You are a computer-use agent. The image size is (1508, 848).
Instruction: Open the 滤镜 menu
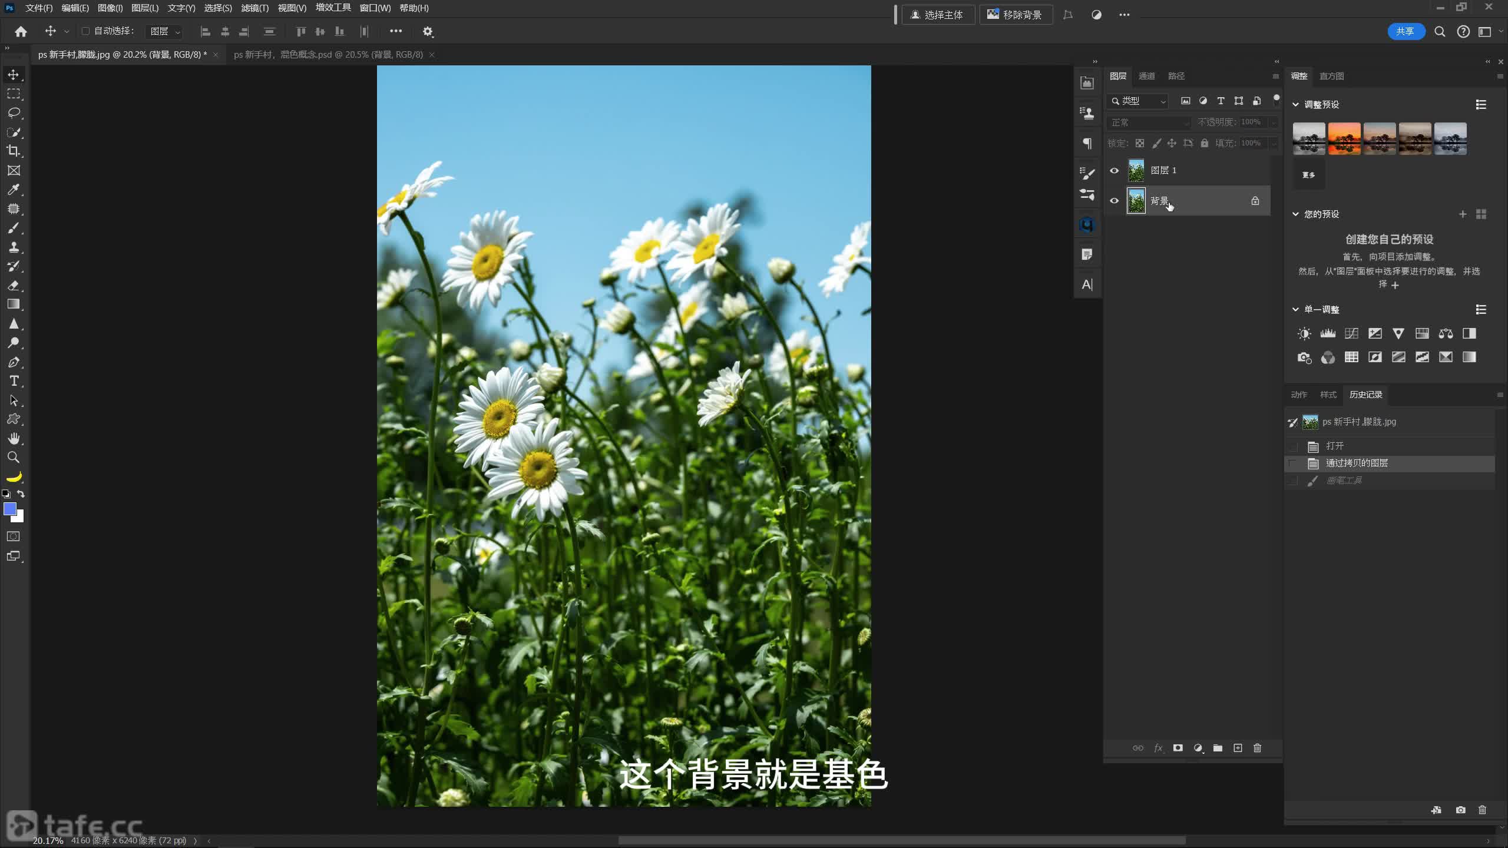tap(254, 8)
